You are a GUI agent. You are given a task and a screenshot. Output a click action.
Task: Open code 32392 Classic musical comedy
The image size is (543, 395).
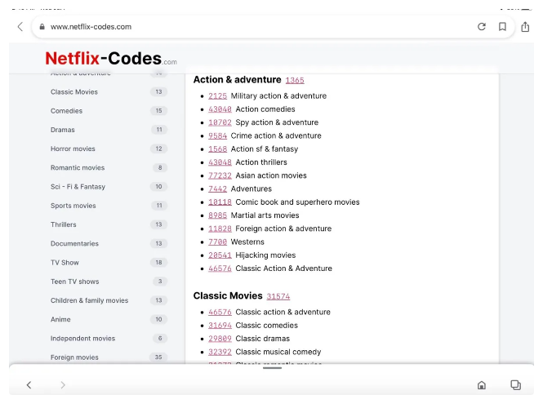(x=220, y=352)
